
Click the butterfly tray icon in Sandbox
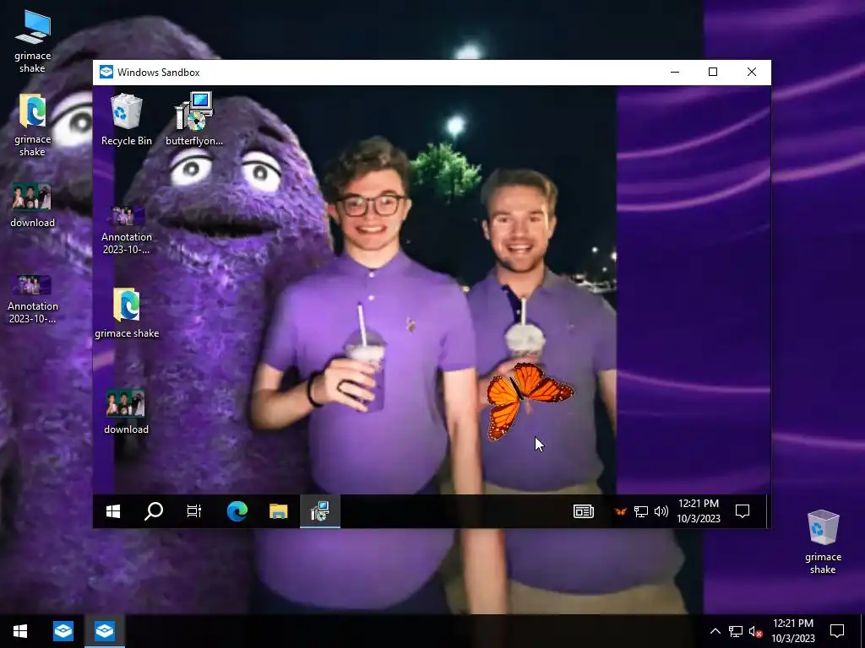(x=621, y=512)
